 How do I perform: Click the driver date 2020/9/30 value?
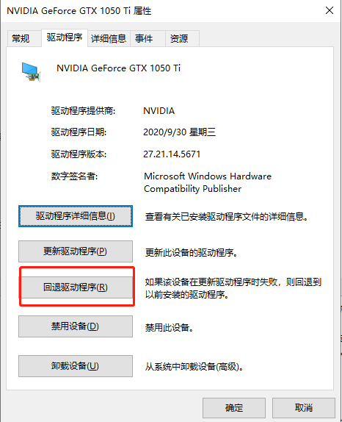pyautogui.click(x=180, y=132)
